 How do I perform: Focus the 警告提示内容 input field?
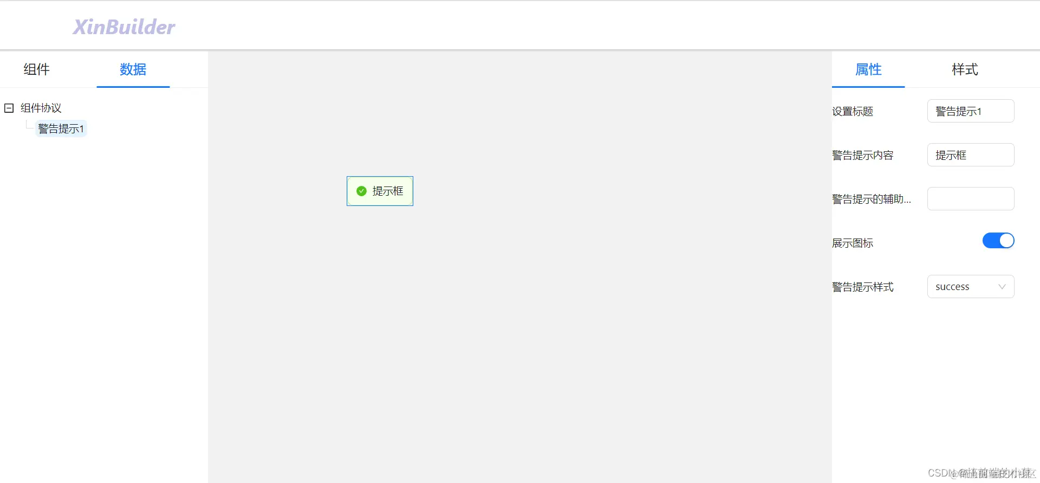coord(971,155)
